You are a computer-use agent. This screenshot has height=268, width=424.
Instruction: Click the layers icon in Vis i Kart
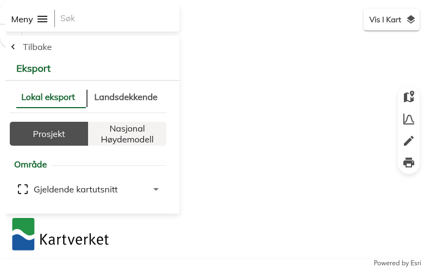point(411,20)
